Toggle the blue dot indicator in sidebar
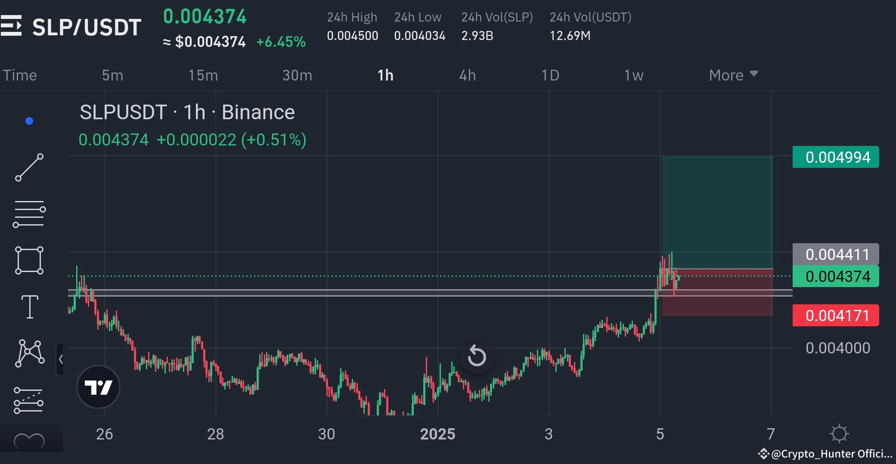 click(x=28, y=121)
